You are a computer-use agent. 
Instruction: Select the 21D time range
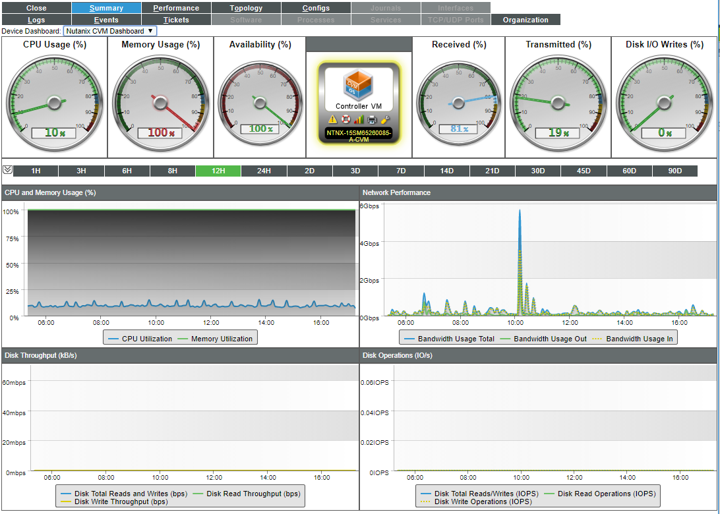(x=493, y=171)
